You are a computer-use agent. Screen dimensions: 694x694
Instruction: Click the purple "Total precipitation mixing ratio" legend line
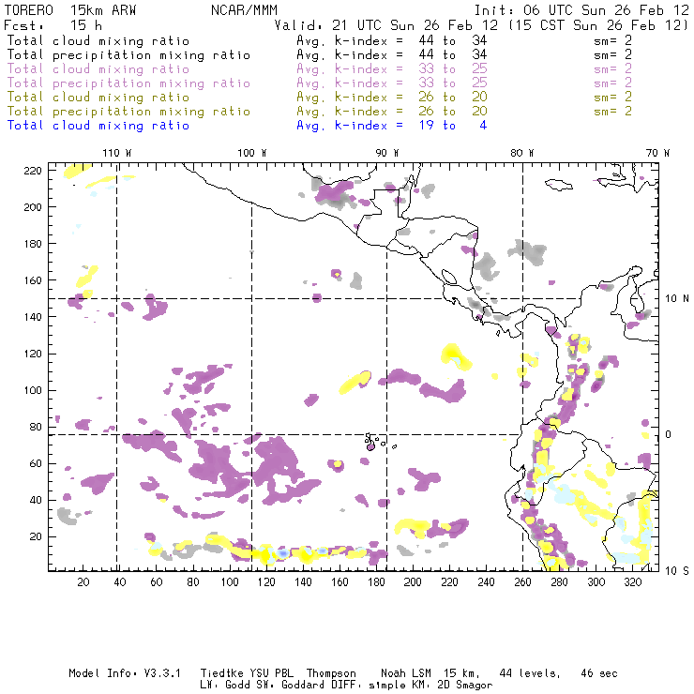pos(128,83)
